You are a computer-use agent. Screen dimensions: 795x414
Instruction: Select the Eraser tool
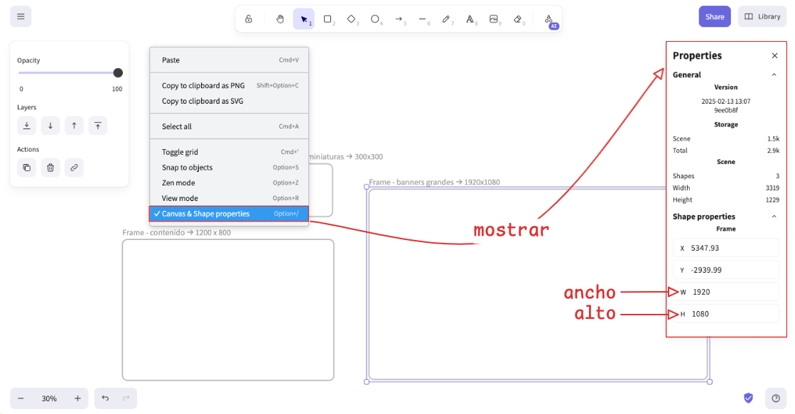[517, 19]
